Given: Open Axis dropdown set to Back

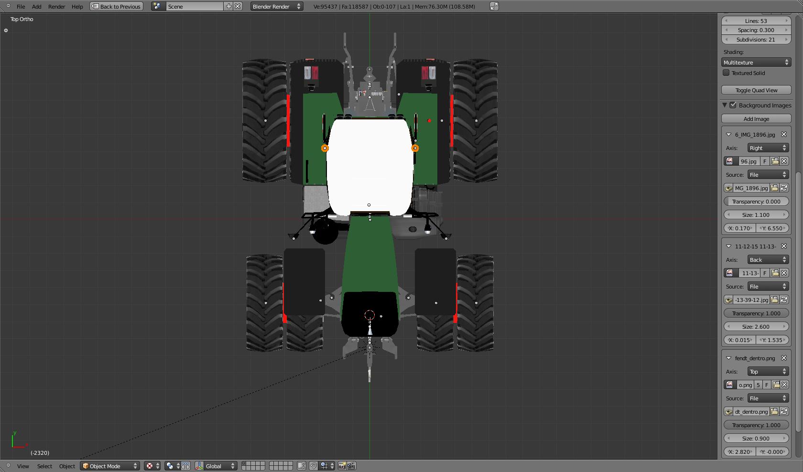Looking at the screenshot, I should [x=768, y=260].
